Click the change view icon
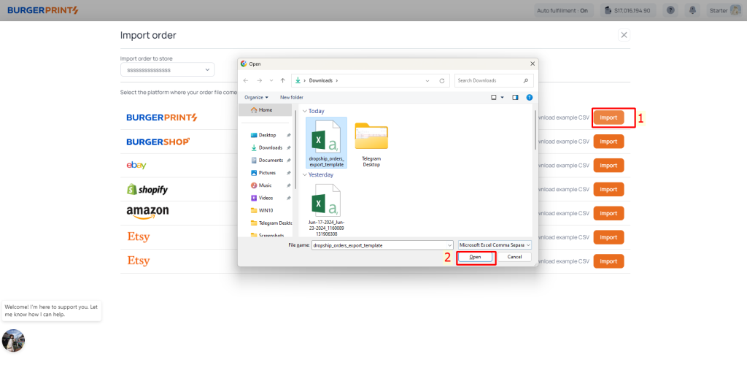The width and height of the screenshot is (747, 370). (x=494, y=97)
